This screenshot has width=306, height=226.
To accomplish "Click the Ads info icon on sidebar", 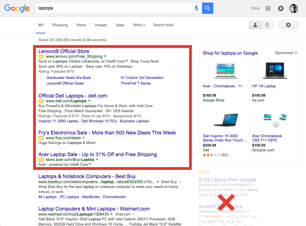I will pyautogui.click(x=208, y=172).
